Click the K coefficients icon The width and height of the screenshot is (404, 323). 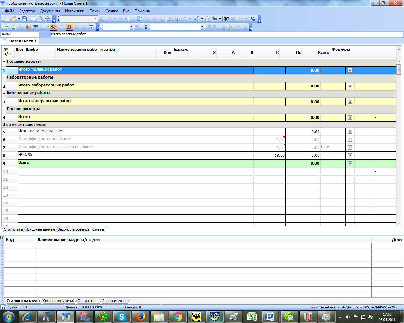[14, 27]
